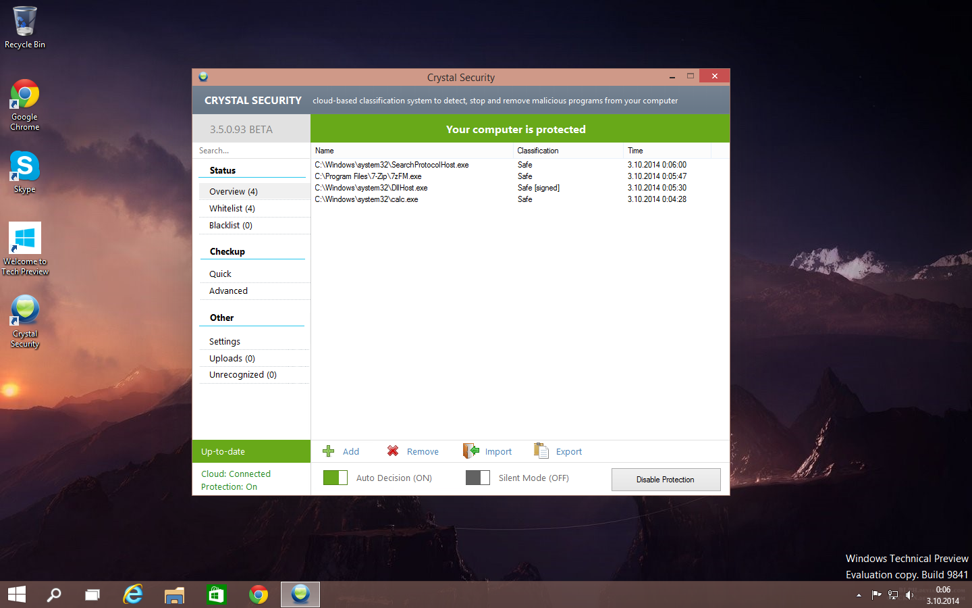972x608 pixels.
Task: Click Internet Explorer taskbar icon
Action: (x=133, y=594)
